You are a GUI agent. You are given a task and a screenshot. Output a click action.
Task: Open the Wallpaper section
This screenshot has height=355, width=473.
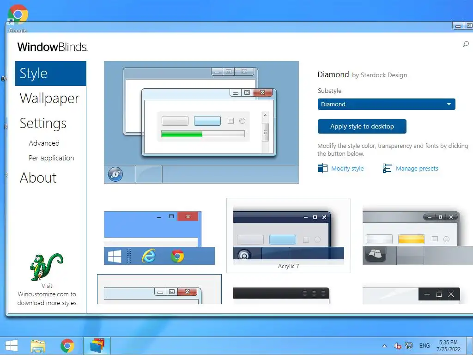[49, 98]
